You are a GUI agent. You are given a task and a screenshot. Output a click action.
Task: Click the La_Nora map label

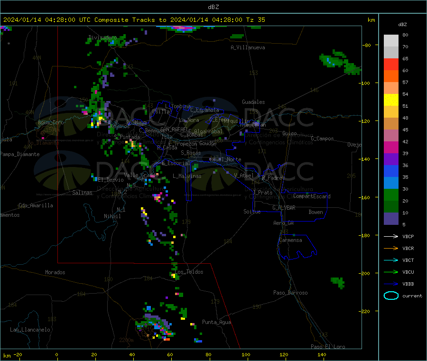[x=189, y=120]
